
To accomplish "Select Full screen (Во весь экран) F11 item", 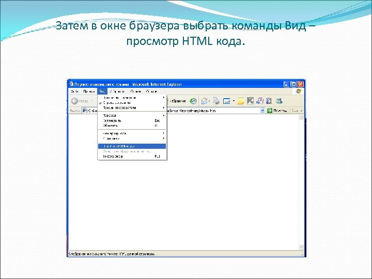I will [132, 157].
